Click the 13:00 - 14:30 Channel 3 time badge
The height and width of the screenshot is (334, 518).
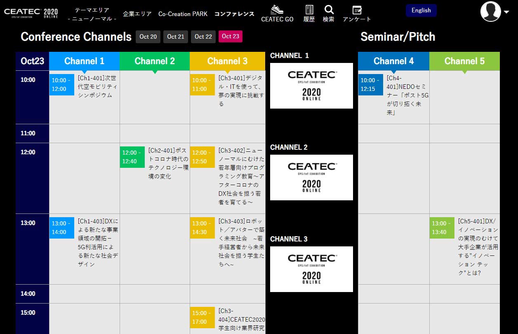click(202, 228)
